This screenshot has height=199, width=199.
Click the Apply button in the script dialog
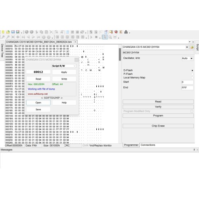pyautogui.click(x=64, y=72)
